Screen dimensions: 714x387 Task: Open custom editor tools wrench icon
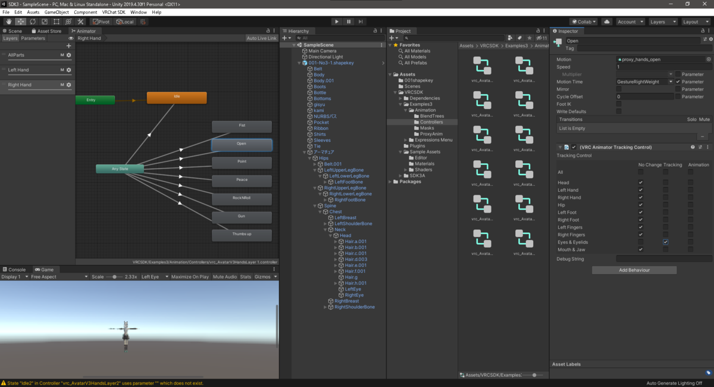pos(81,21)
